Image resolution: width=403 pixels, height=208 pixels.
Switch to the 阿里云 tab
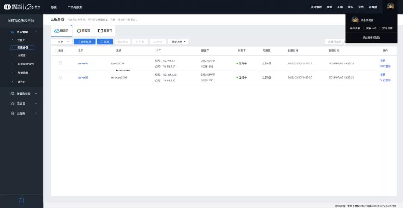pos(104,31)
